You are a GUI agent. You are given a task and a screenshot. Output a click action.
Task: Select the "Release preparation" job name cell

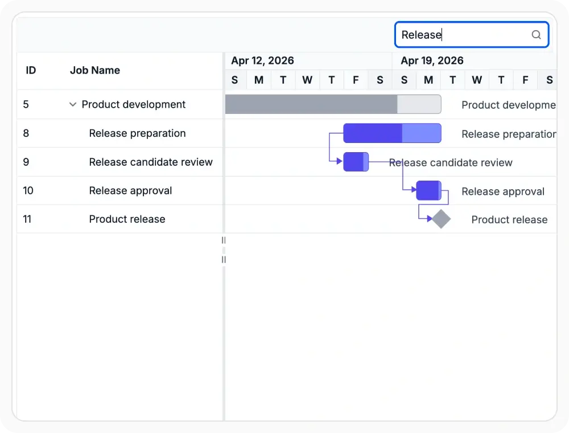(x=137, y=133)
